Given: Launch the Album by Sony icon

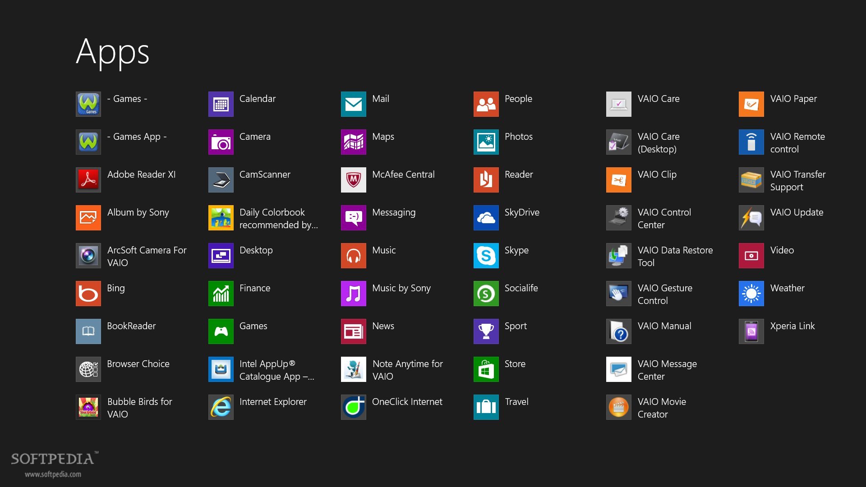Looking at the screenshot, I should pyautogui.click(x=88, y=218).
